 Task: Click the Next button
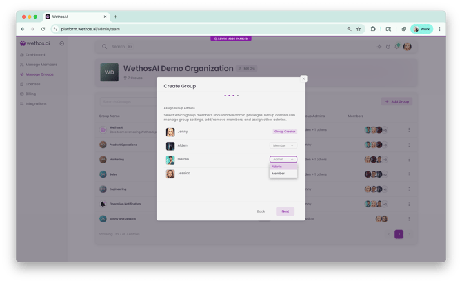pos(285,211)
